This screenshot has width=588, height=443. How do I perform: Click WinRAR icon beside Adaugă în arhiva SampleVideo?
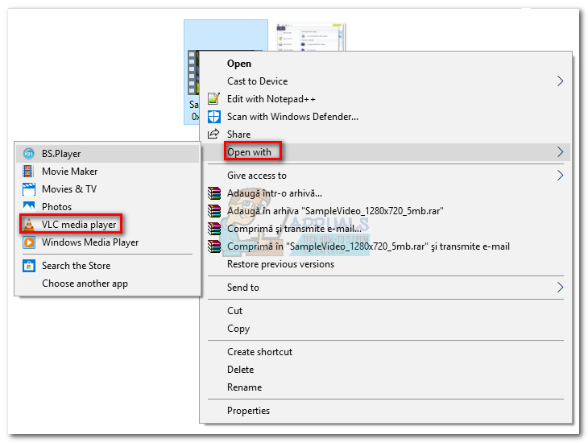point(214,211)
